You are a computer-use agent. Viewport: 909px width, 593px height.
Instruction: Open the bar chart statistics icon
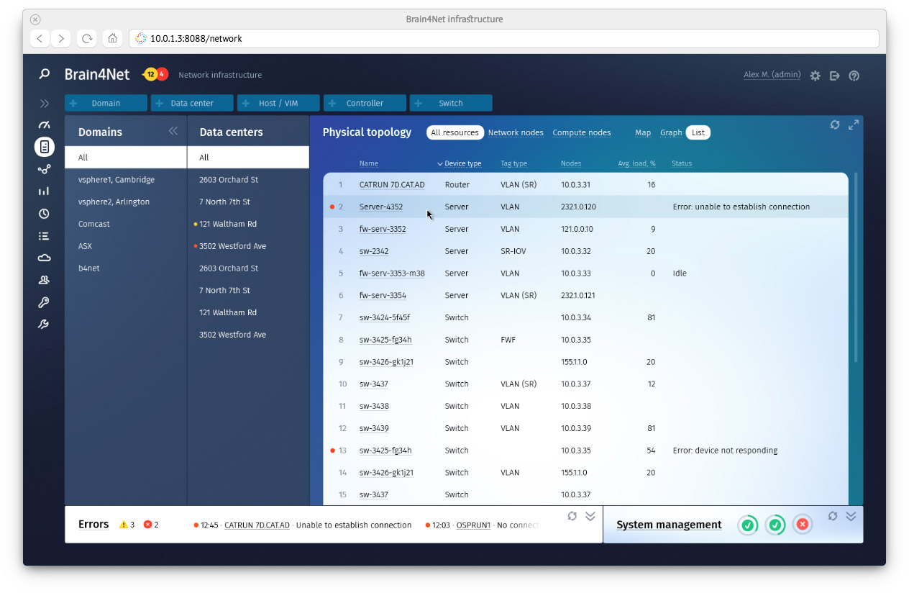[44, 191]
